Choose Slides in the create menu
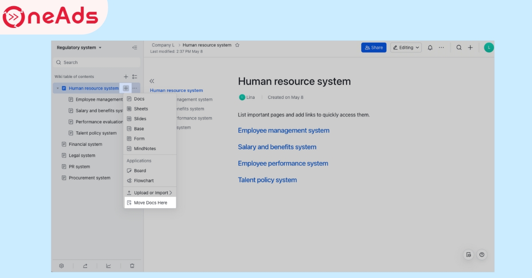Viewport: 532px width, 278px height. (x=150, y=119)
